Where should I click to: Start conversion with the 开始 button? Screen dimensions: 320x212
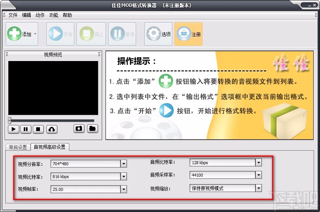60,34
